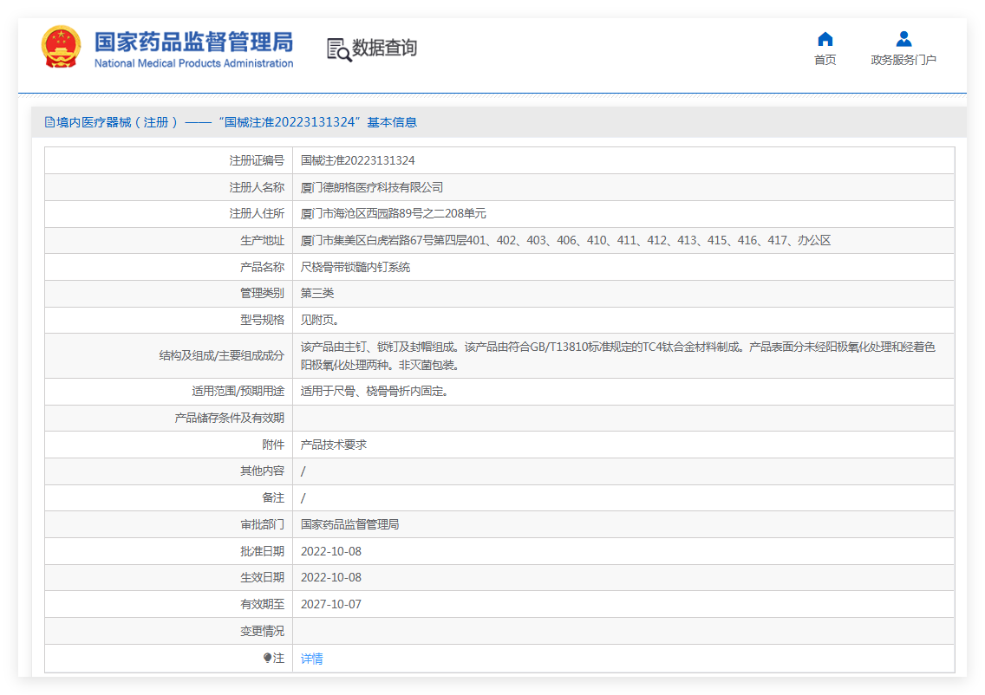
Task: Click the 结构及组成/主要组成成分 label
Action: [221, 355]
